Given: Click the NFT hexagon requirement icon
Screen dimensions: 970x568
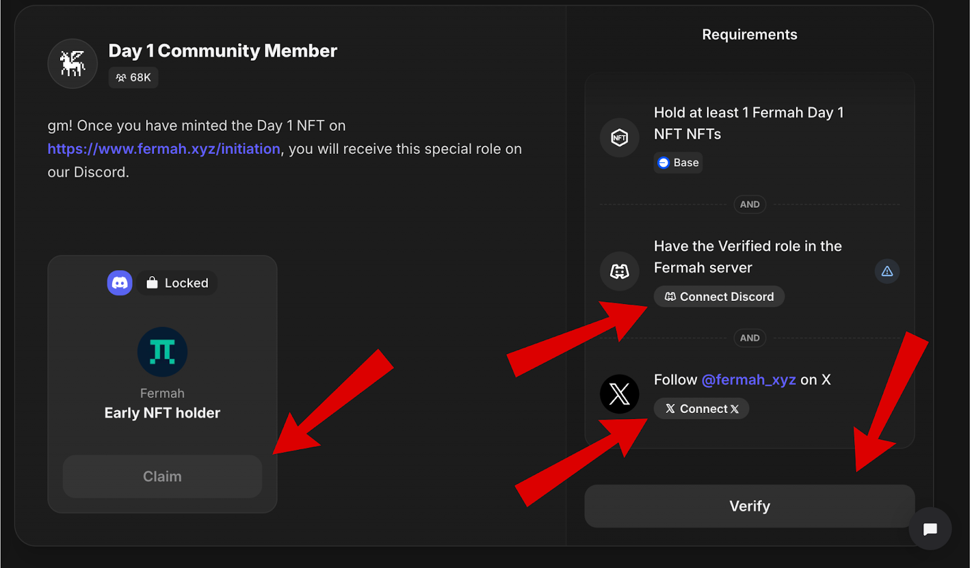Looking at the screenshot, I should [620, 137].
